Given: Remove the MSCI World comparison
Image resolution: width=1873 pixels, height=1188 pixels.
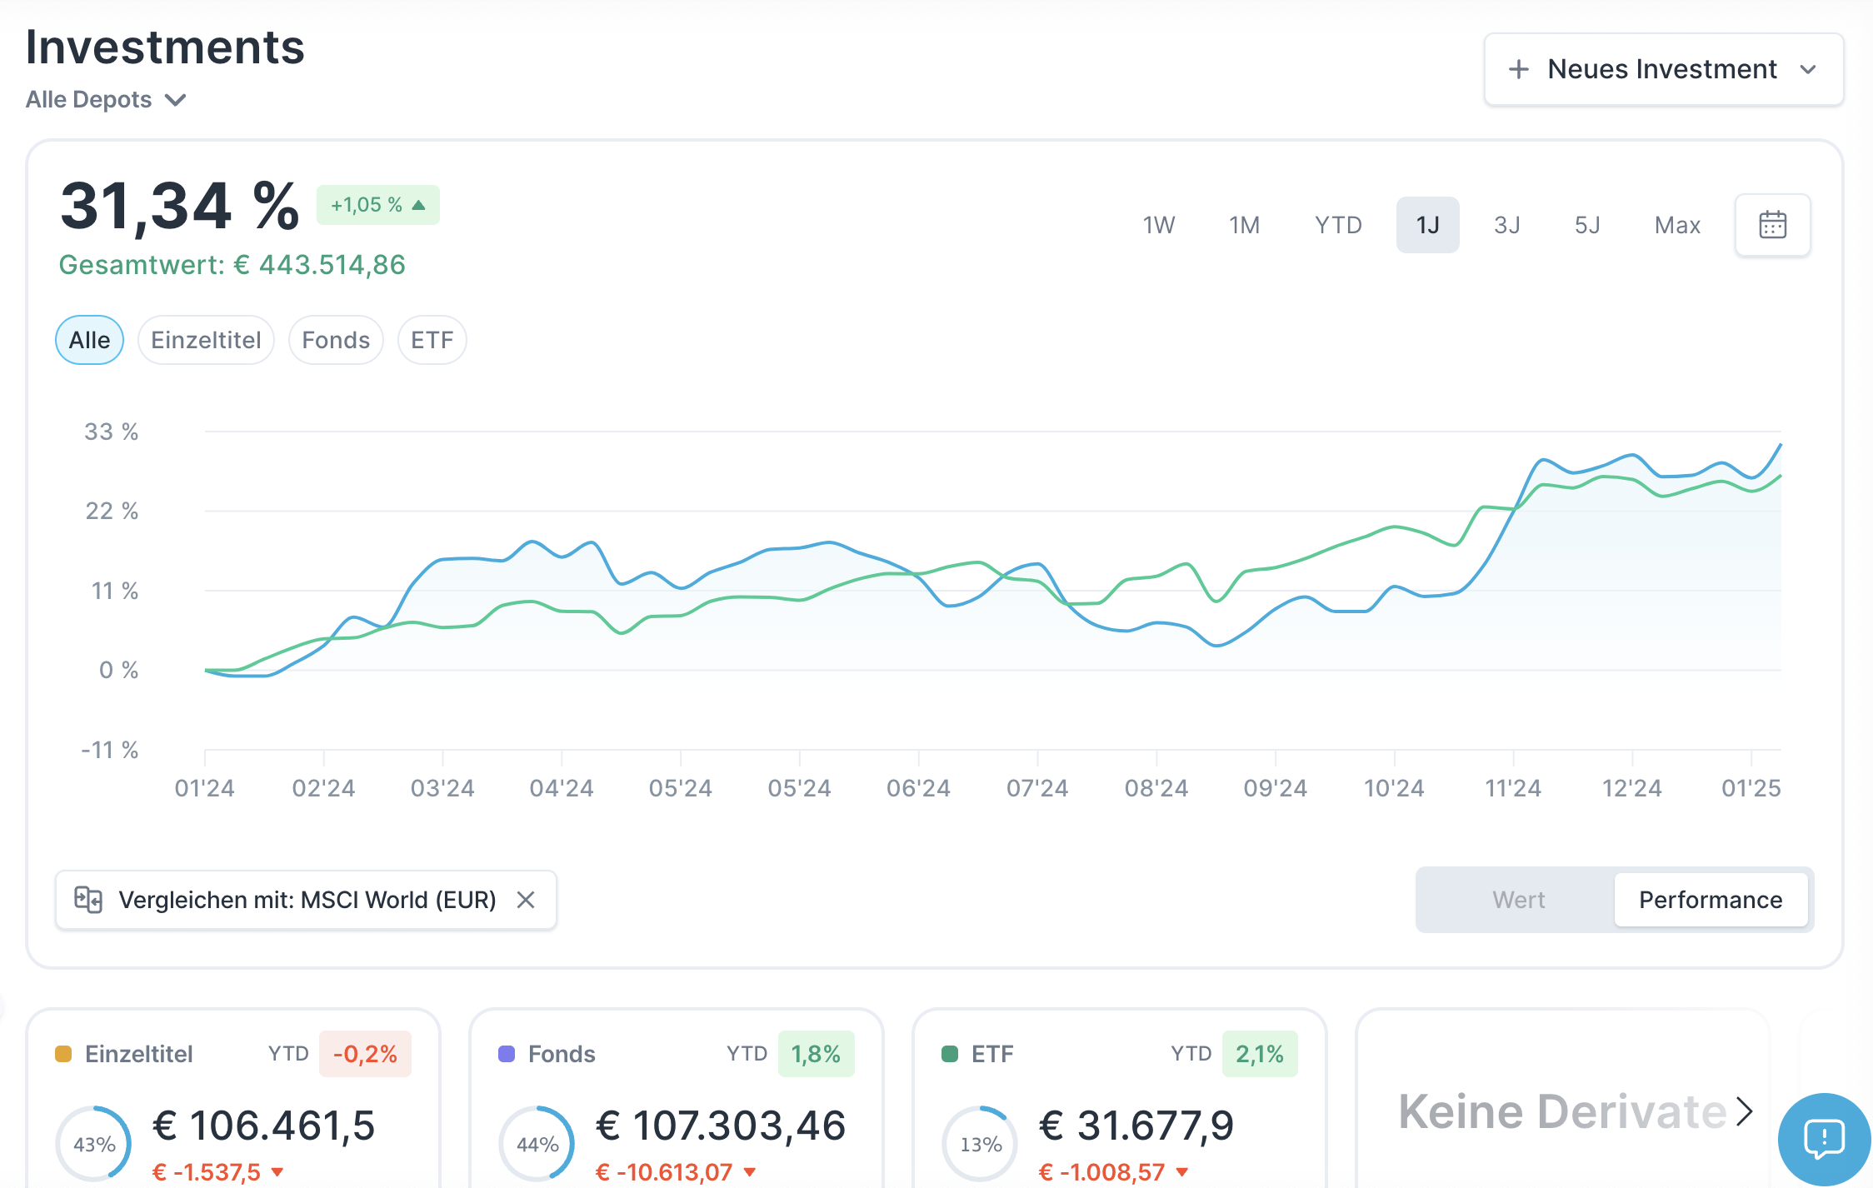Looking at the screenshot, I should [526, 900].
